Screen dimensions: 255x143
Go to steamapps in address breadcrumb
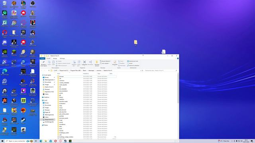pos(91,71)
